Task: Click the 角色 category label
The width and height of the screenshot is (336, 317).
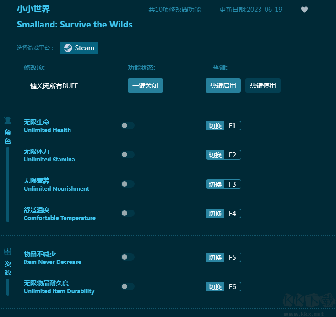Action: point(8,137)
